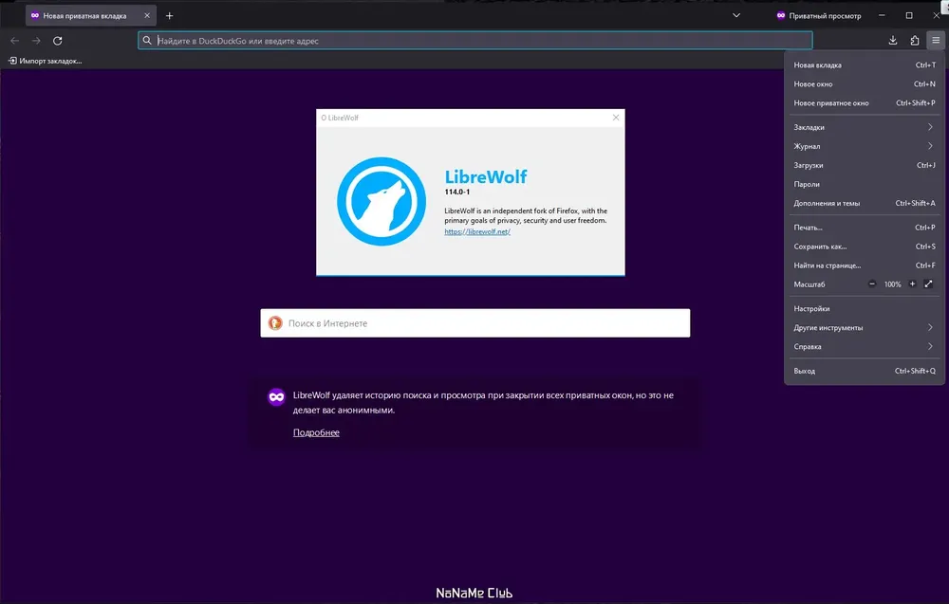The height and width of the screenshot is (604, 949).
Task: Click the Подробнее link
Action: click(x=316, y=432)
